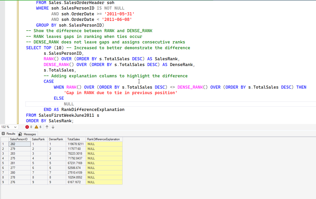Click the red error count icon
Viewport: 316px width, 199px height.
27,127
